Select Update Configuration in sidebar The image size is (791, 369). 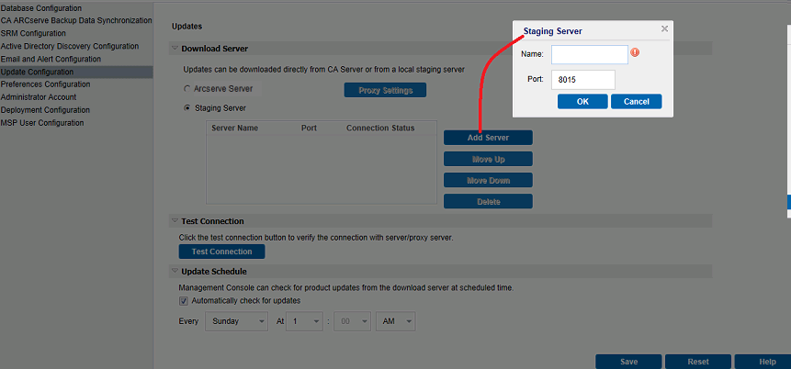[76, 73]
